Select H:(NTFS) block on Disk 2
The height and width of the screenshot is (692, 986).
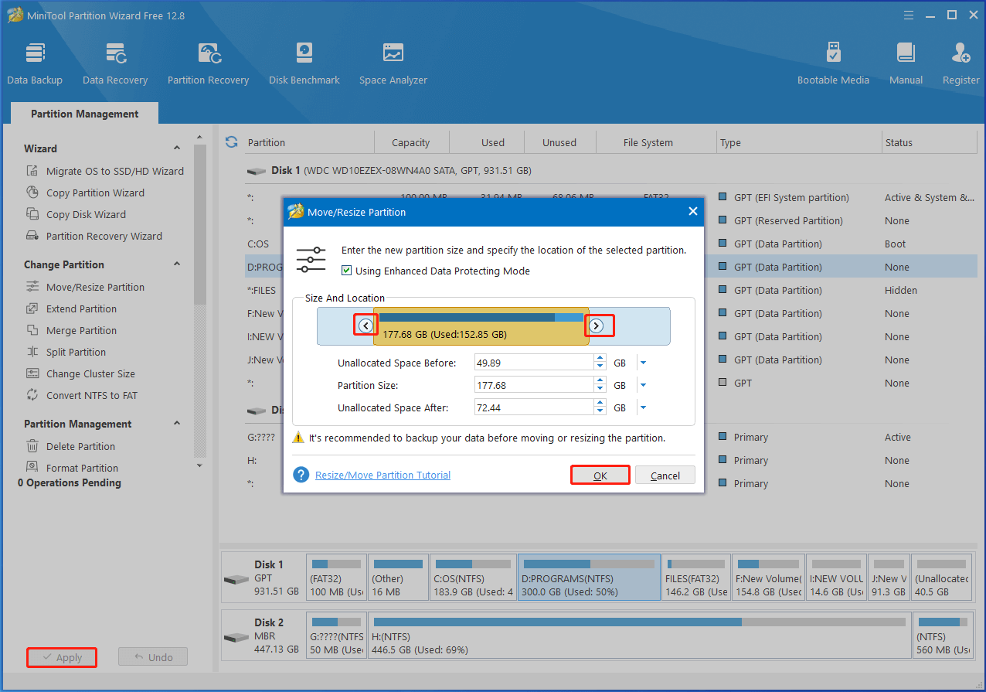pyautogui.click(x=640, y=635)
